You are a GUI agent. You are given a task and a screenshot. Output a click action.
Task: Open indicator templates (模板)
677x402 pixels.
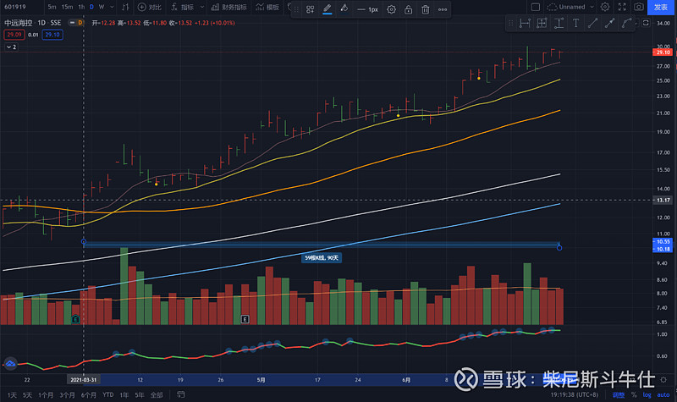pos(267,7)
